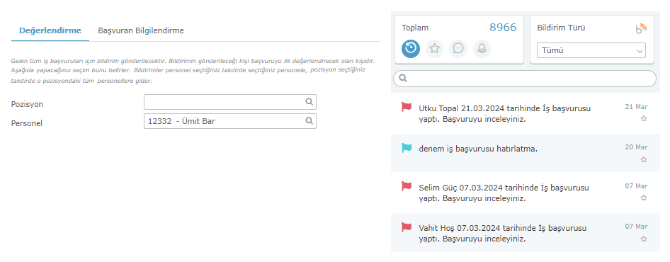Image resolution: width=670 pixels, height=262 pixels.
Task: Click the Personel field search magnifier
Action: [309, 121]
